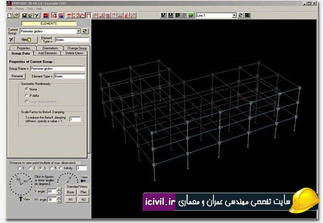323x223 pixels.
Task: Increase V angle with up stepper arrow
Action: click(x=59, y=189)
